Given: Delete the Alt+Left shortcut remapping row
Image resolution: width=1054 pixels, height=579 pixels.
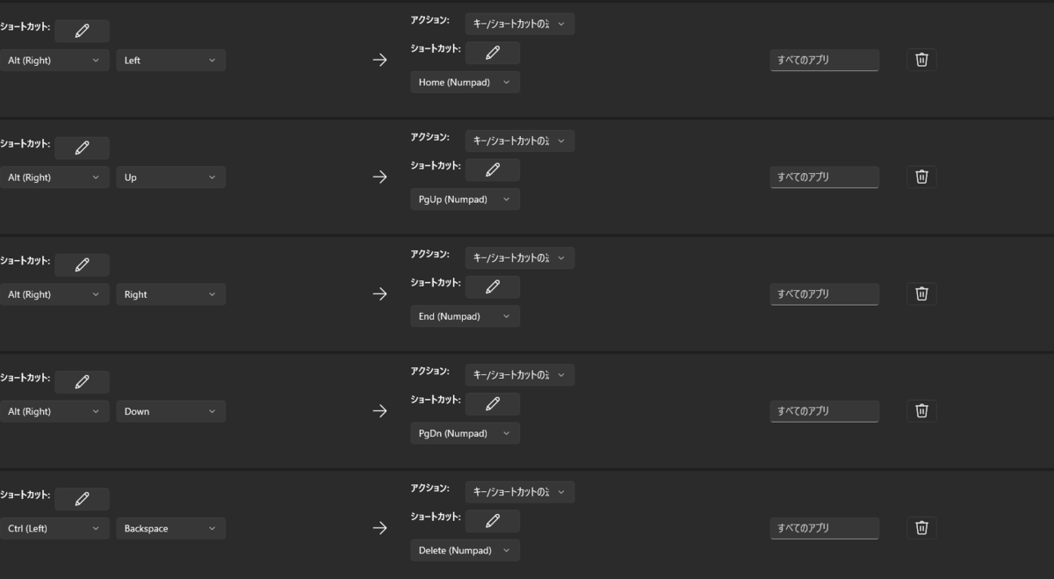Looking at the screenshot, I should (x=921, y=60).
